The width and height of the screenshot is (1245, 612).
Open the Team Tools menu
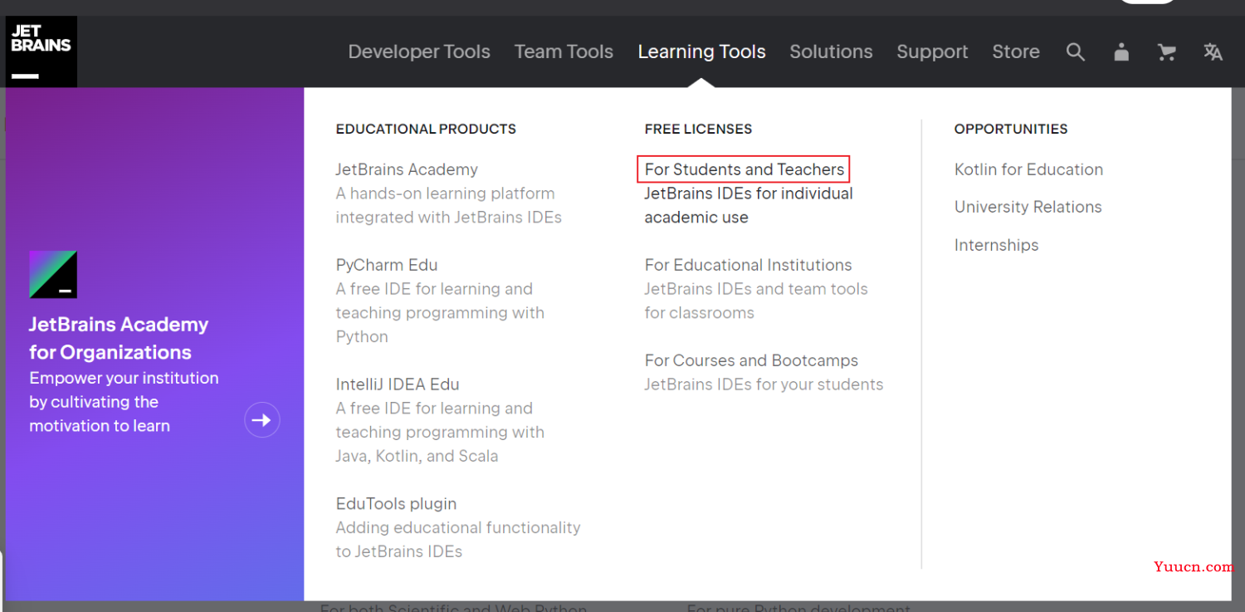pos(564,51)
